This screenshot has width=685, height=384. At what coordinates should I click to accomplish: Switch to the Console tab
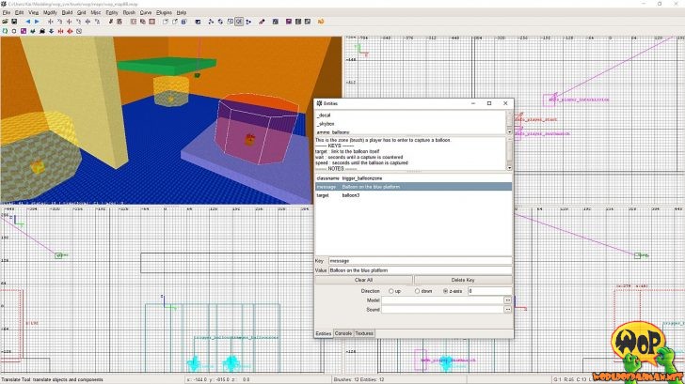pyautogui.click(x=343, y=333)
